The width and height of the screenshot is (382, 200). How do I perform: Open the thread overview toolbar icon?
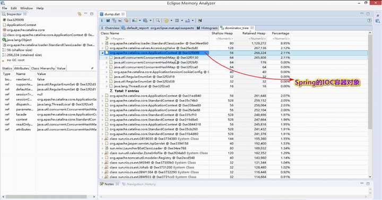[126, 21]
